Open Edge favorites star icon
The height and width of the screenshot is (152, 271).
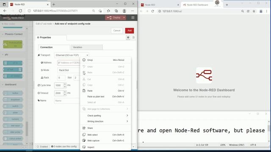point(108,11)
